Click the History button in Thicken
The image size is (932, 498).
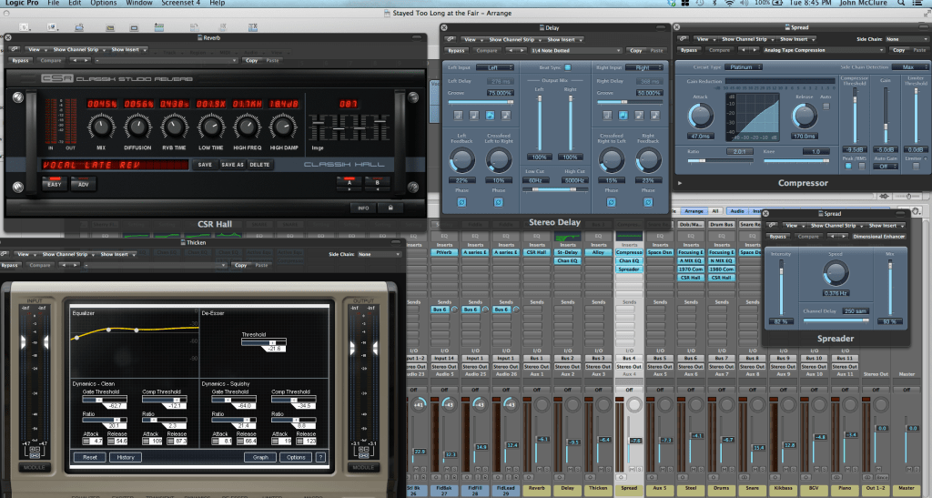126,457
